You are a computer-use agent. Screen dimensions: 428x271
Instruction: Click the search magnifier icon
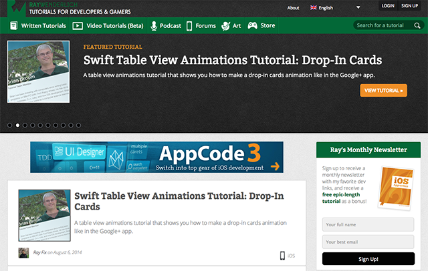tap(417, 25)
